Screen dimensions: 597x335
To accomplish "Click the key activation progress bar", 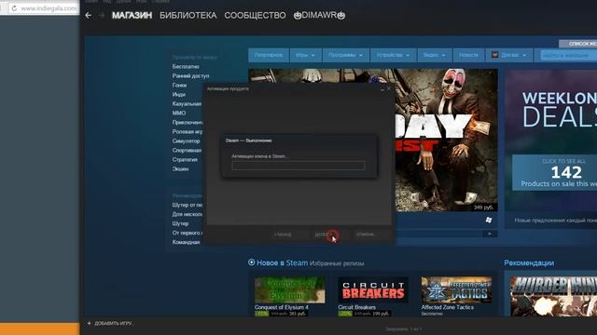I will coord(298,166).
